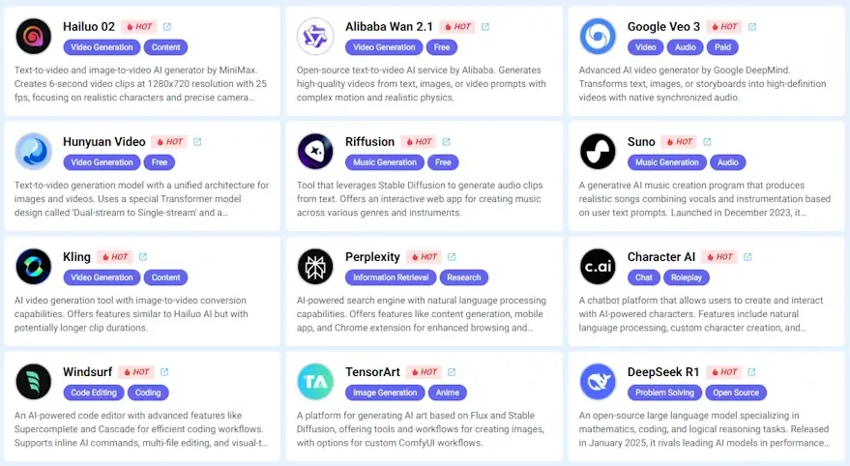Open the external link icon beside Hunyuan Video
Image resolution: width=850 pixels, height=466 pixels.
point(197,141)
